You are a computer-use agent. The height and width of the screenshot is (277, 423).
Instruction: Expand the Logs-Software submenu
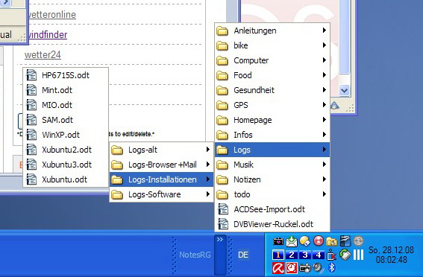tap(161, 194)
